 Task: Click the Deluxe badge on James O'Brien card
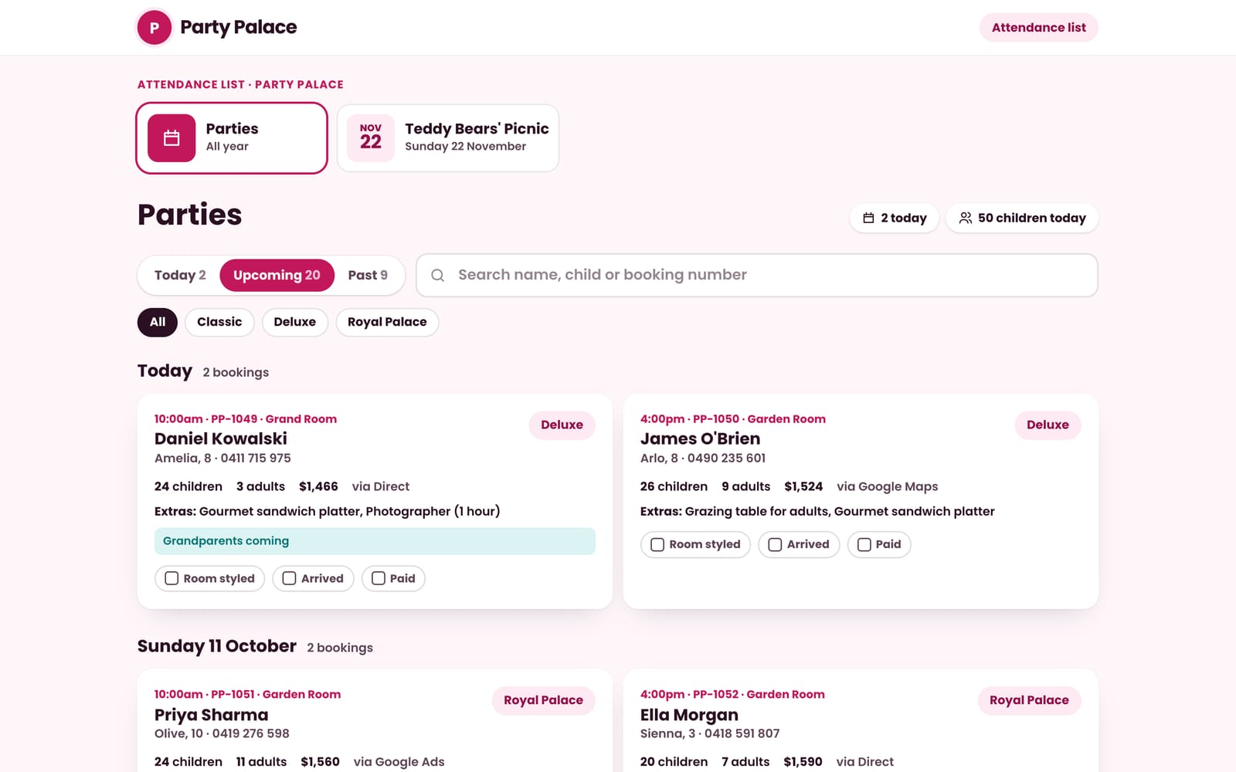(x=1048, y=425)
